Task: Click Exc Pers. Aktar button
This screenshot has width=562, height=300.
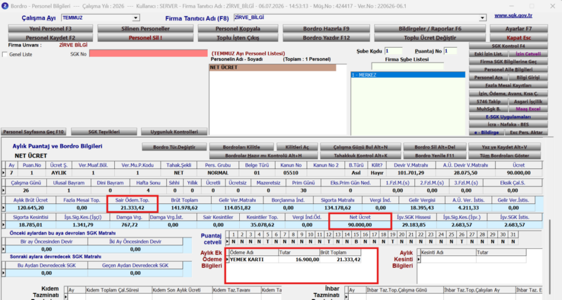Action: 526,133
